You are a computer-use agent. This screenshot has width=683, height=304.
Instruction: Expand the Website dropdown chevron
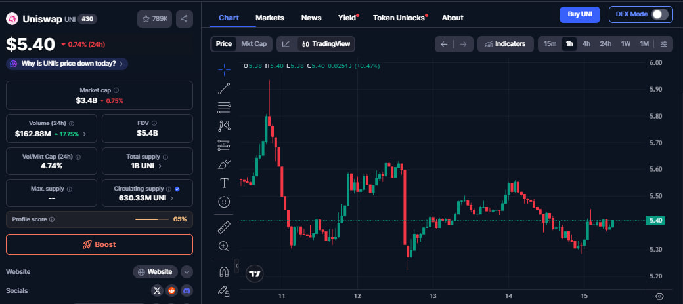coord(187,272)
